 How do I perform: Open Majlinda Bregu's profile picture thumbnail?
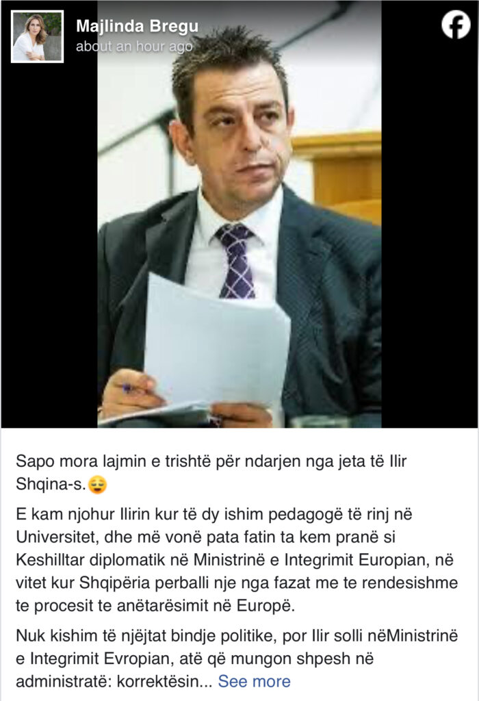pos(37,37)
